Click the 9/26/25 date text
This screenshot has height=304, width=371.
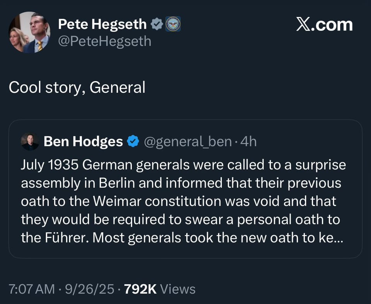(x=89, y=289)
